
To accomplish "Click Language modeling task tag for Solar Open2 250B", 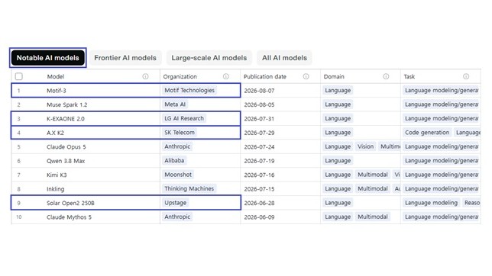I will click(431, 203).
